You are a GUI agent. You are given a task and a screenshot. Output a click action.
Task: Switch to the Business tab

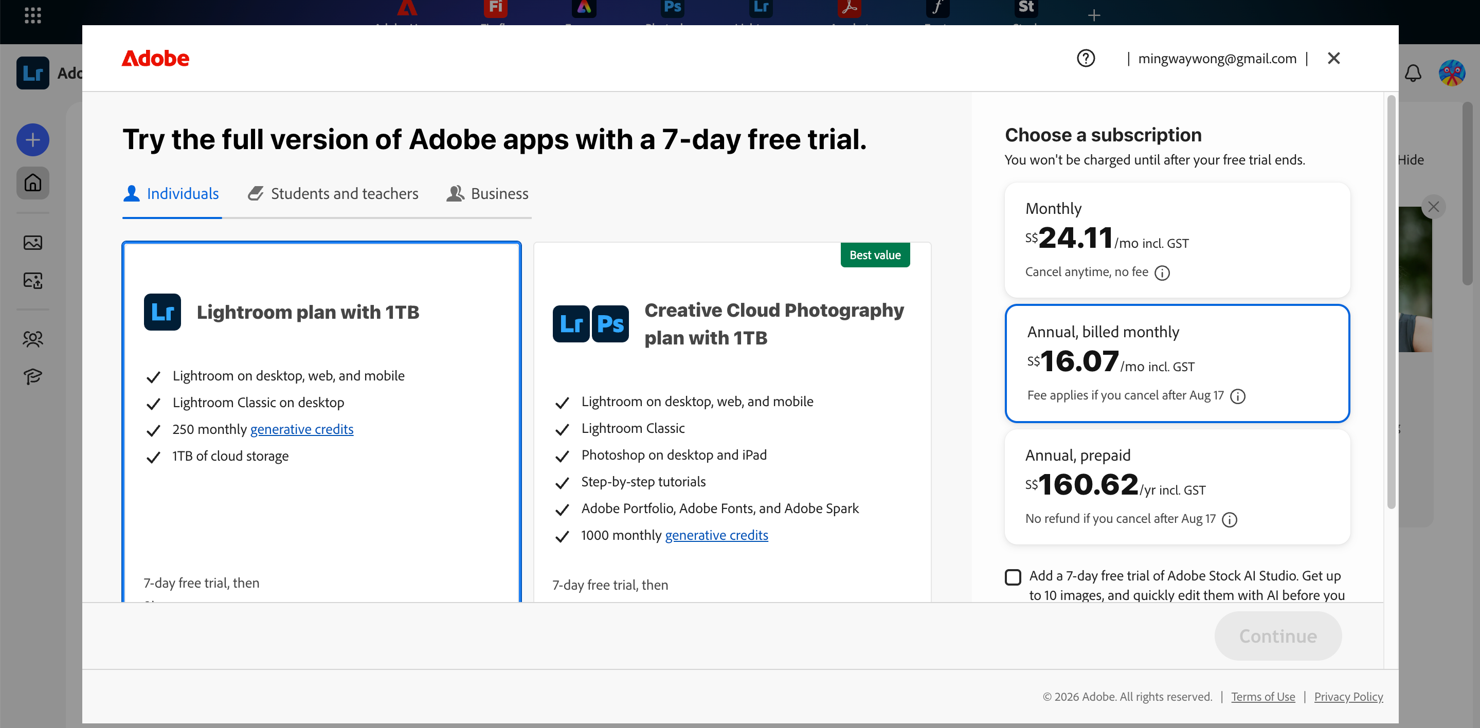coord(488,194)
